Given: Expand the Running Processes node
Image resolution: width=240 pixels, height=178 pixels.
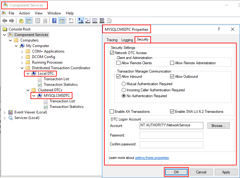Looking at the screenshot, I should (x=22, y=62).
